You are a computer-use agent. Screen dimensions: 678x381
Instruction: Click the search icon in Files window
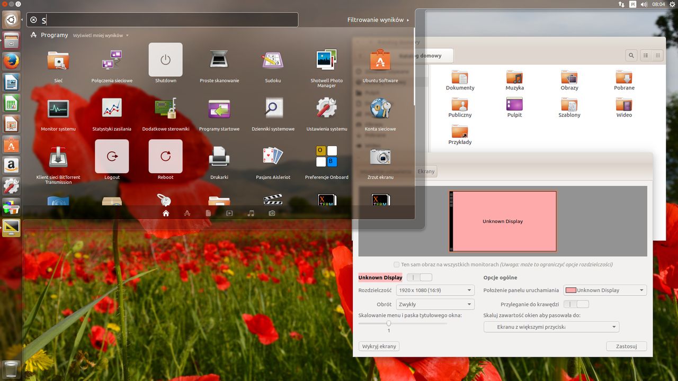[631, 55]
